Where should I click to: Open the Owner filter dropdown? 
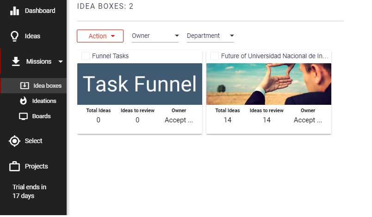pos(155,36)
